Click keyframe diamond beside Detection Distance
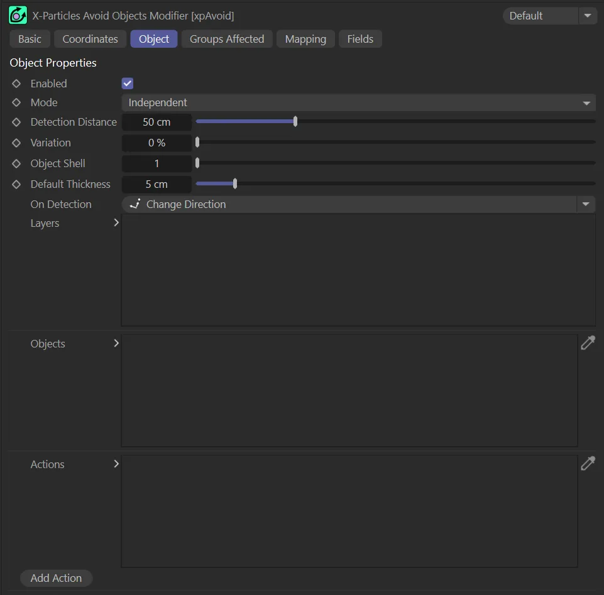The height and width of the screenshot is (595, 604). coord(16,122)
